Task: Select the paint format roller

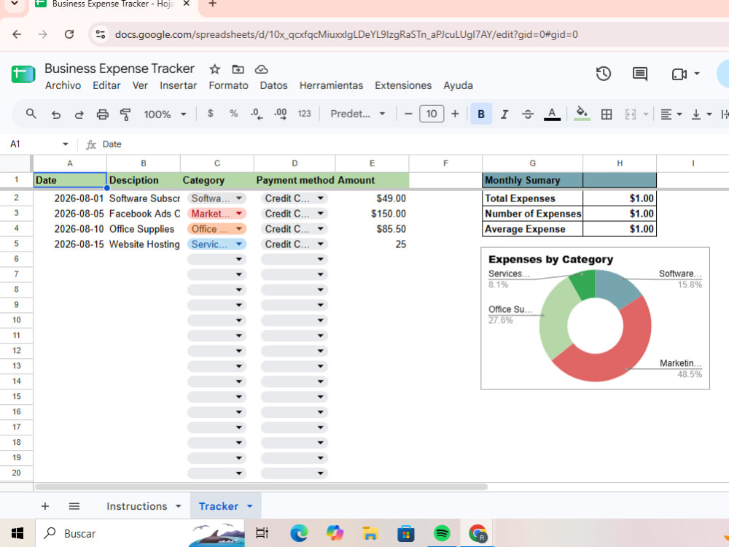Action: click(x=125, y=115)
